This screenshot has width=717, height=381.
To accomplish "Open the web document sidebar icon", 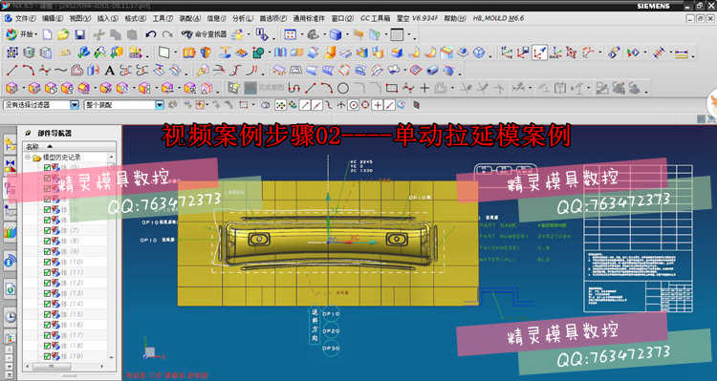I will (11, 288).
